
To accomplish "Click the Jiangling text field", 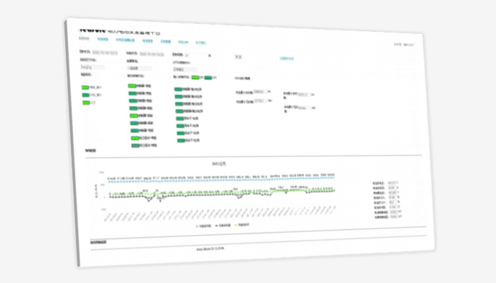I will pos(92,67).
